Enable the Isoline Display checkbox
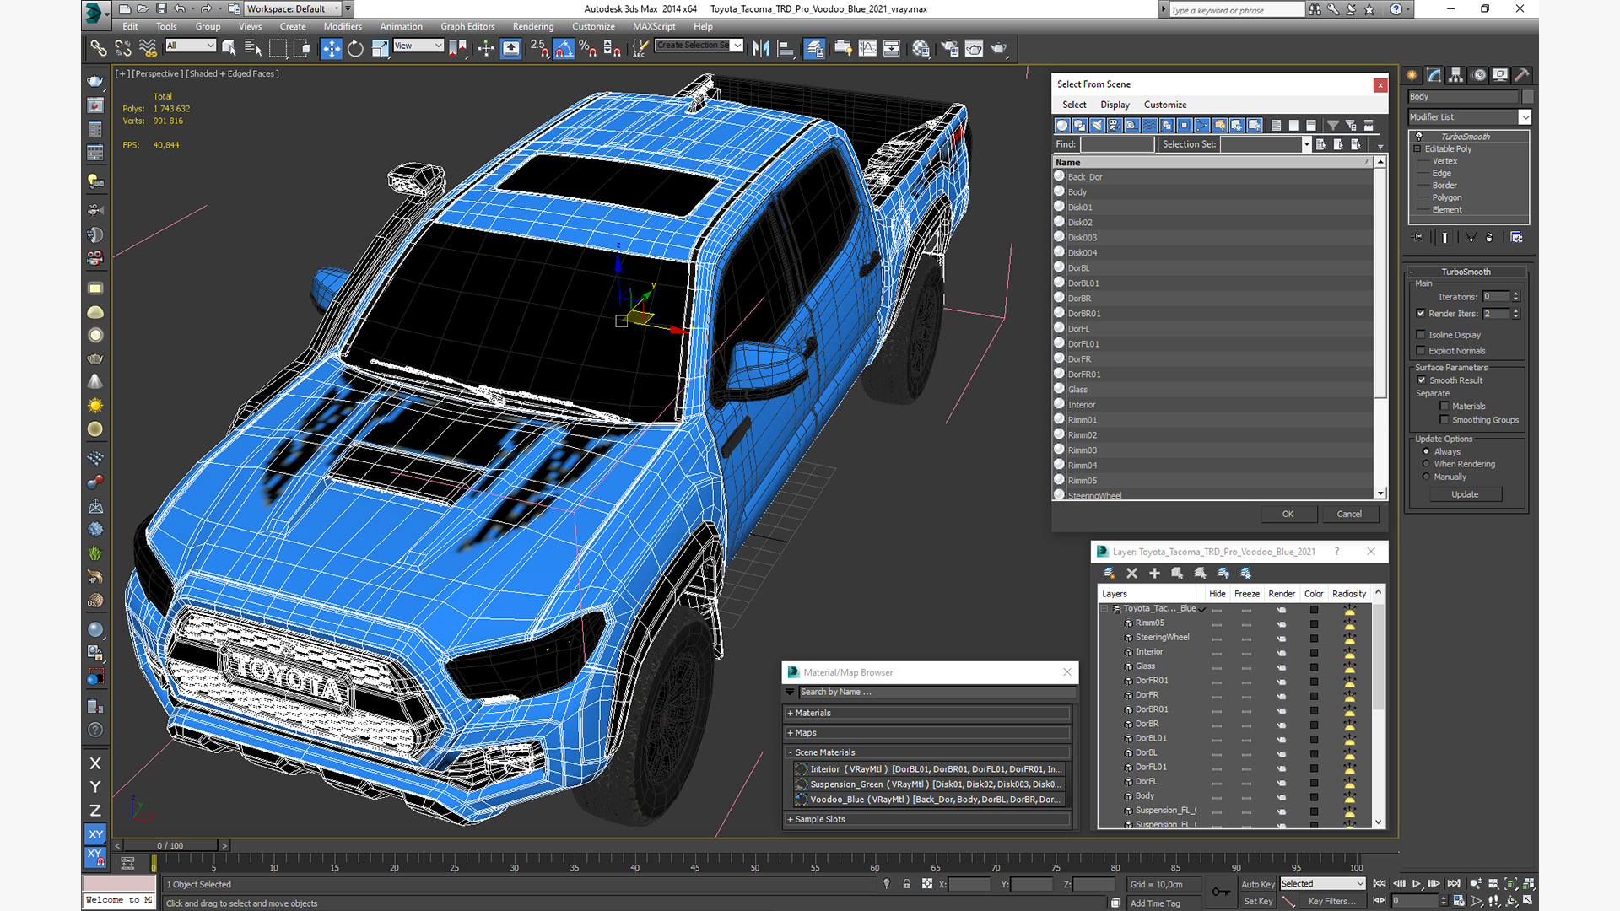 click(x=1422, y=335)
